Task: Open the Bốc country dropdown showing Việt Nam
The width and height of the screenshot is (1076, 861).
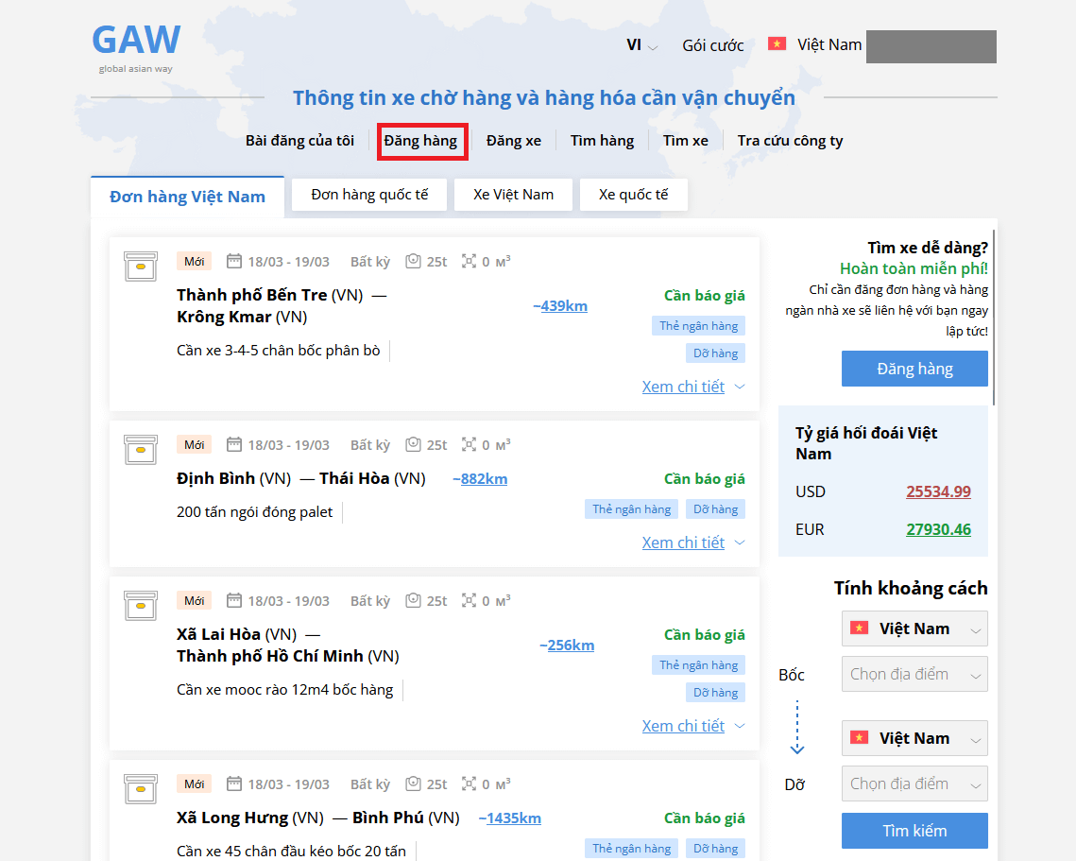Action: point(914,629)
